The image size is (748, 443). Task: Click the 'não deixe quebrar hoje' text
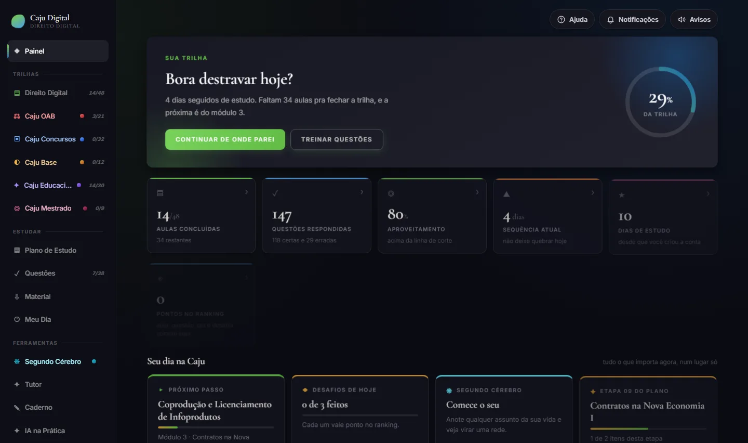pos(535,241)
